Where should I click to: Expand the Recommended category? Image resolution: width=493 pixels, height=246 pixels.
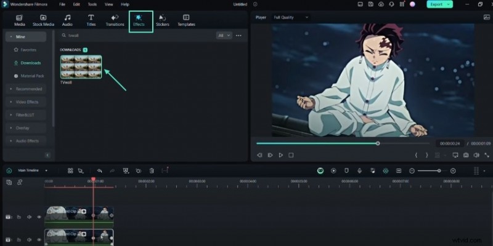coord(26,89)
